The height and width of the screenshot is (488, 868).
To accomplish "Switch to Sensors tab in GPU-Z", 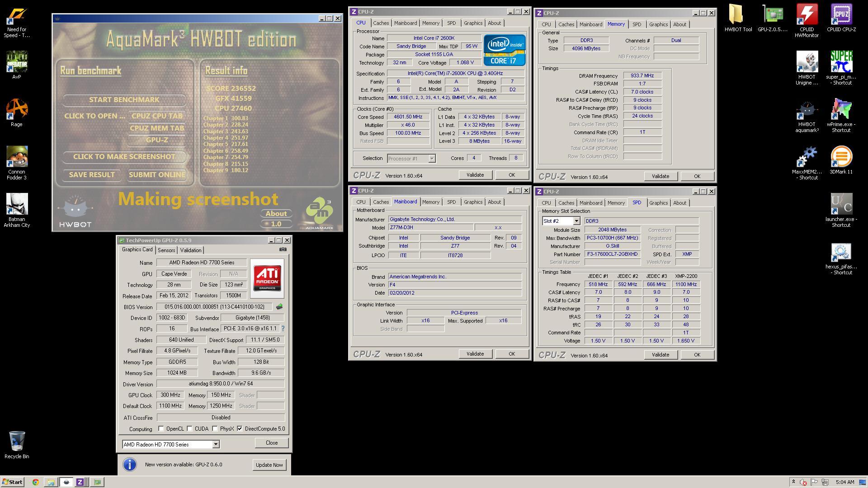I will [166, 250].
